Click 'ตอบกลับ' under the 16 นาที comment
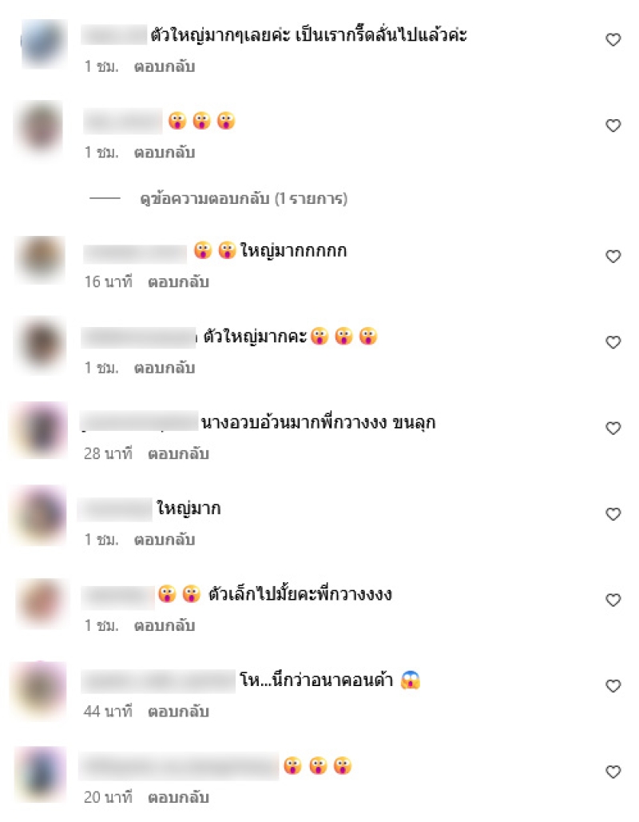The height and width of the screenshot is (822, 639). pyautogui.click(x=178, y=282)
